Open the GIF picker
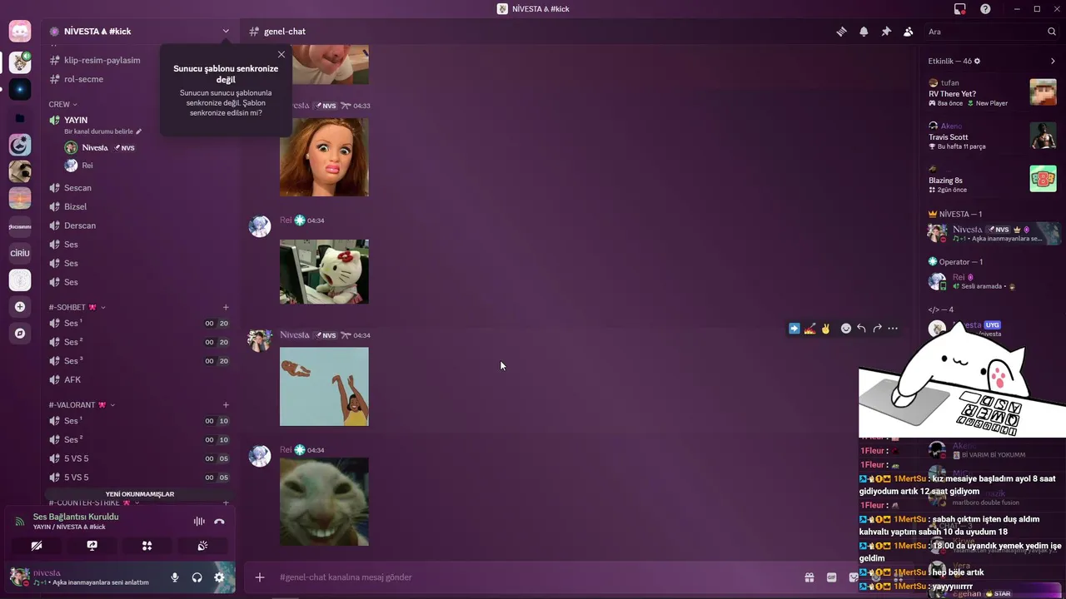The height and width of the screenshot is (599, 1066). coord(831,577)
